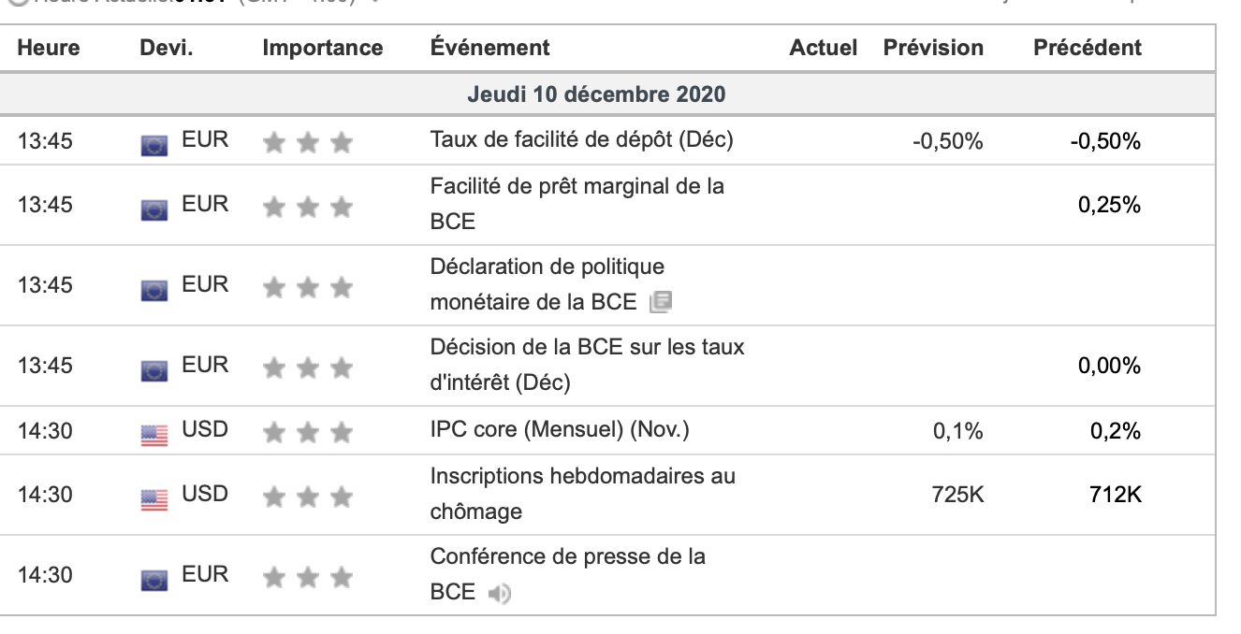Click the importance stars for Taux de facilité de dépôt
This screenshot has width=1241, height=634.
(307, 142)
